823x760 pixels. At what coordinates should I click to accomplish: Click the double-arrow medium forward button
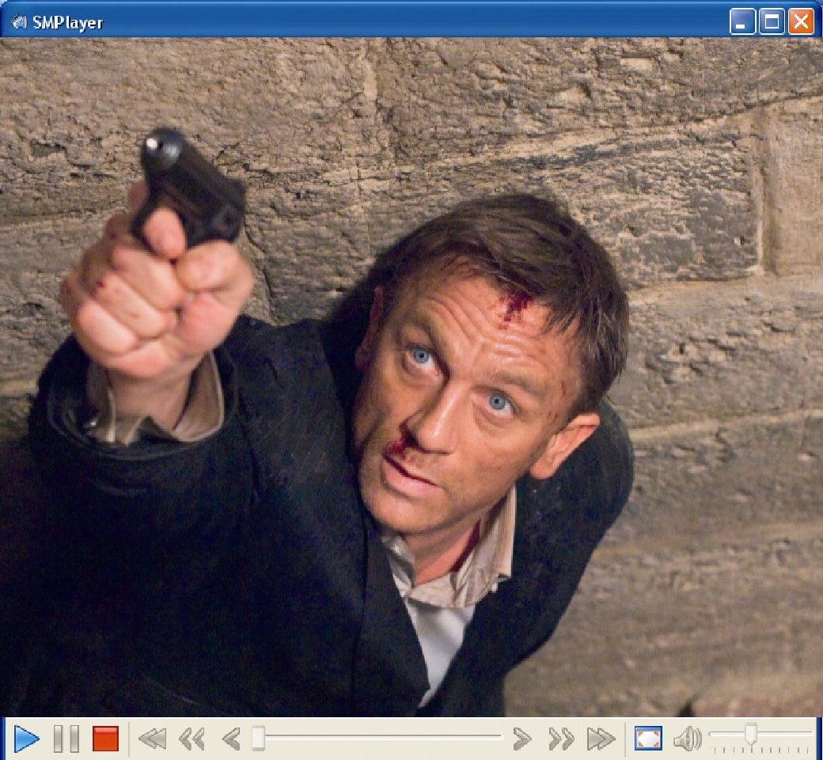pos(561,739)
